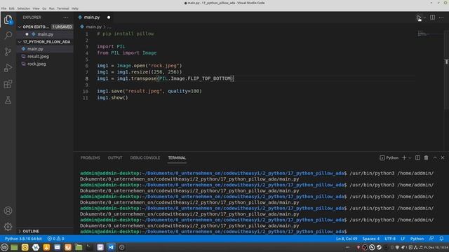Image resolution: width=449 pixels, height=252 pixels.
Task: Close the terminal panel
Action: pyautogui.click(x=443, y=157)
